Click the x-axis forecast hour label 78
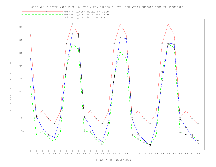Screen dimensions: 216x167 (x=186, y=153)
